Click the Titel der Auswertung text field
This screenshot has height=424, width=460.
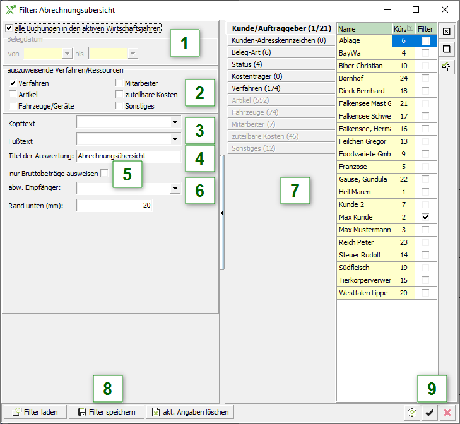[128, 156]
